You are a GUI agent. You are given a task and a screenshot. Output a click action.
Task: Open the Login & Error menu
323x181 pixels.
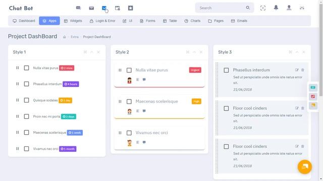click(102, 21)
